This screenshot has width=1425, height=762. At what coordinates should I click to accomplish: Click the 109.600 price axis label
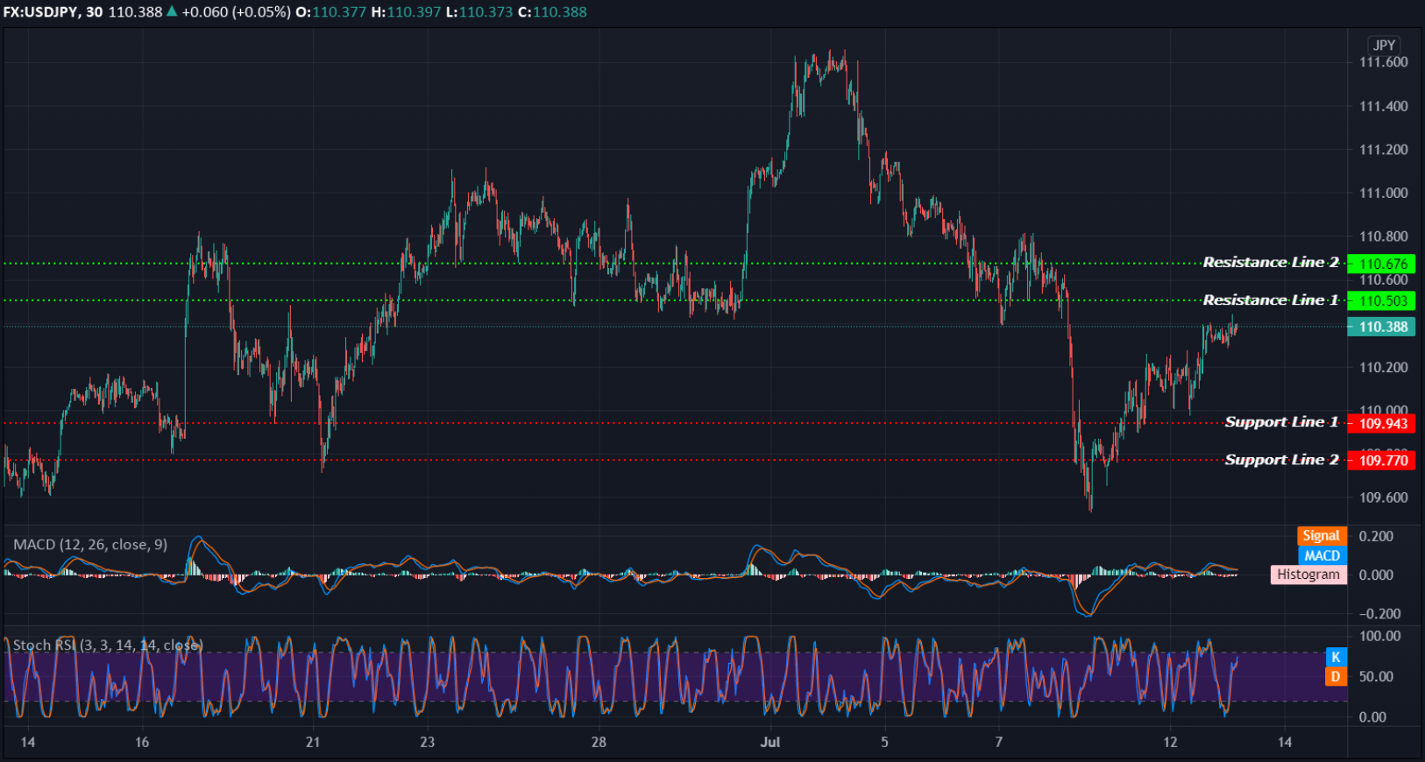click(1383, 497)
